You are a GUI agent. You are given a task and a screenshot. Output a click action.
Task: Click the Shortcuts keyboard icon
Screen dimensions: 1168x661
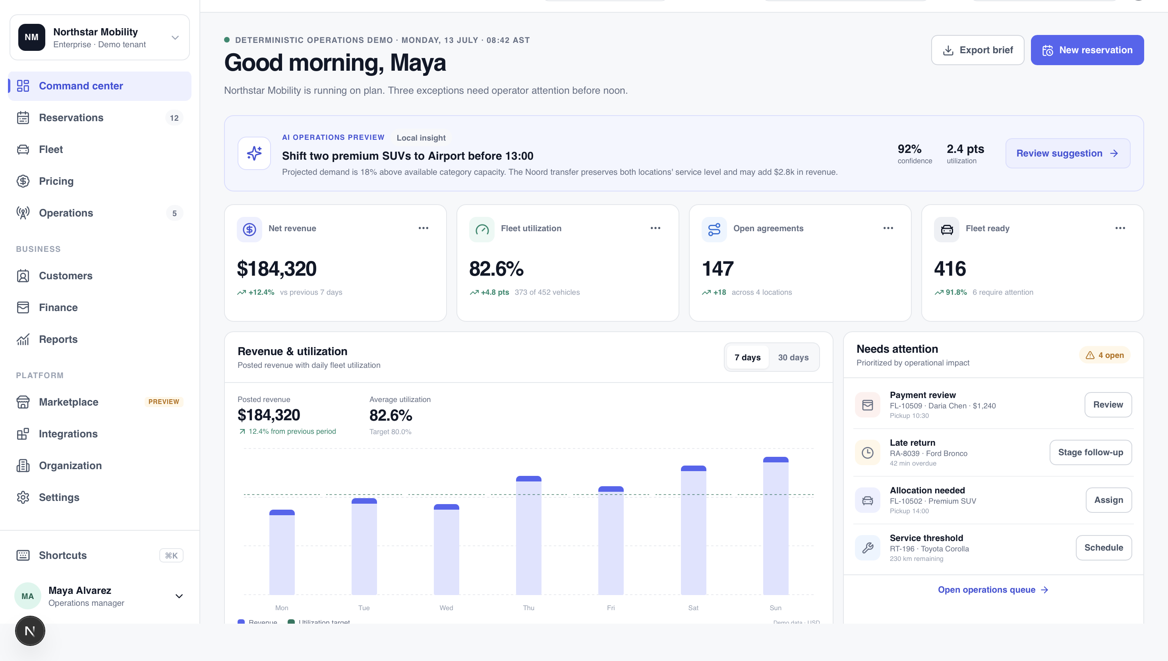(x=23, y=555)
